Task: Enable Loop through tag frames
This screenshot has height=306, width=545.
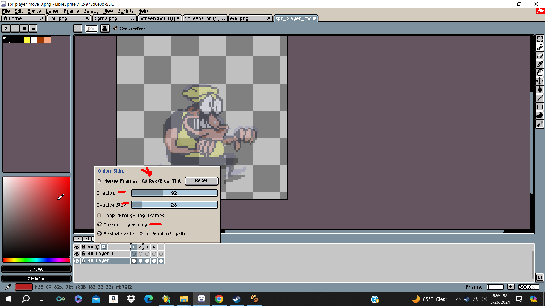Action: [x=99, y=216]
